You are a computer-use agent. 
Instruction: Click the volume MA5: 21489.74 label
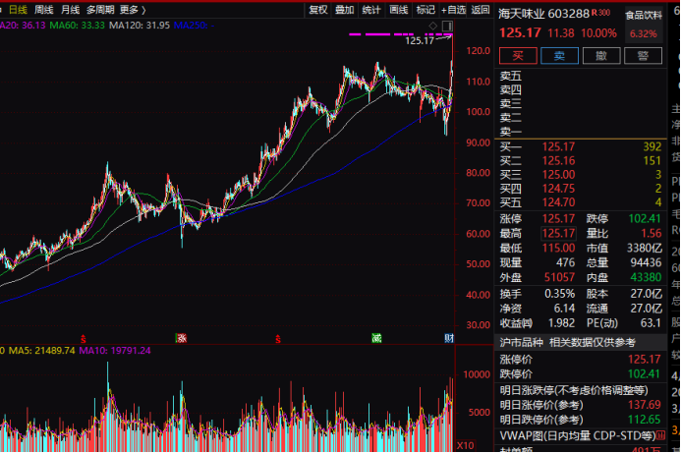[41, 351]
